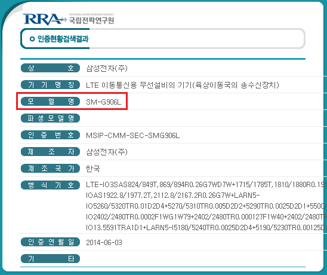This screenshot has width=327, height=275.
Task: Select certification number MSIP-CMM-SEC-SMG906L
Action: [x=132, y=136]
